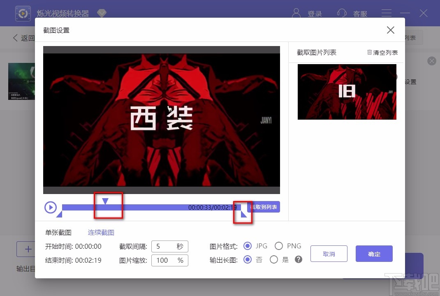Select the 单张截图 single screenshot tab

58,232
